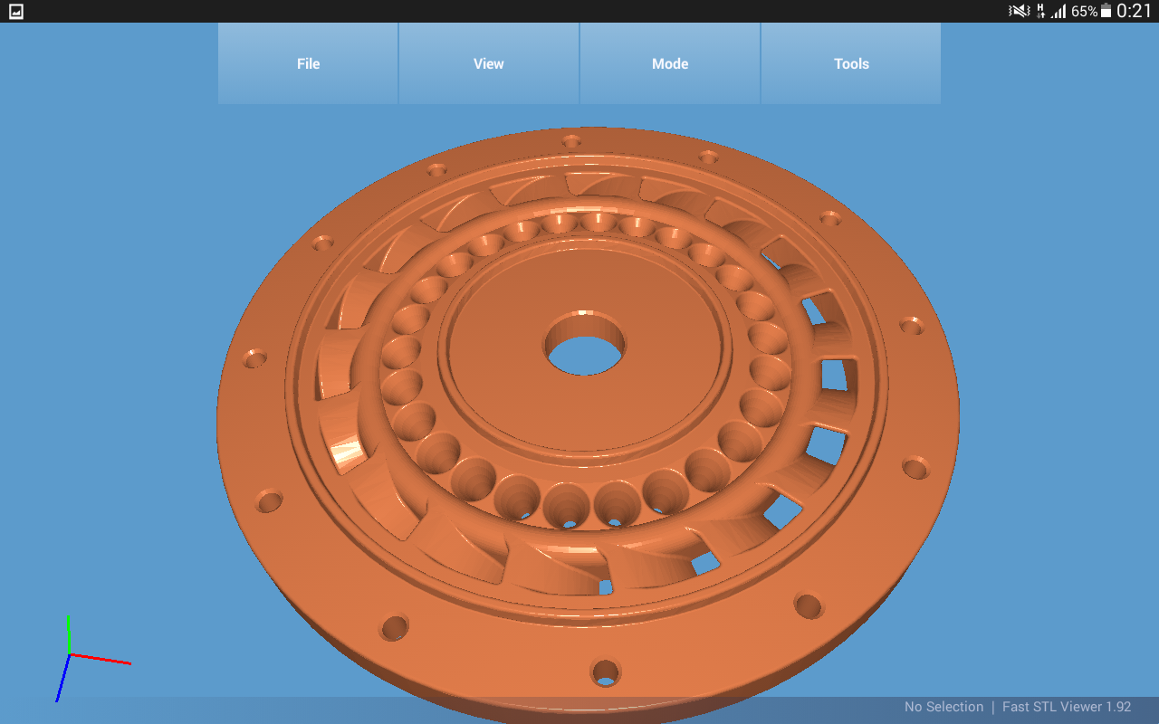Viewport: 1159px width, 724px height.
Task: Open the Tools menu
Action: tap(851, 63)
